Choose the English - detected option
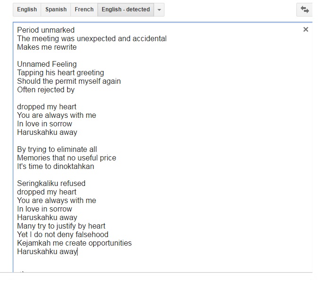This screenshot has height=301, width=320. click(125, 9)
